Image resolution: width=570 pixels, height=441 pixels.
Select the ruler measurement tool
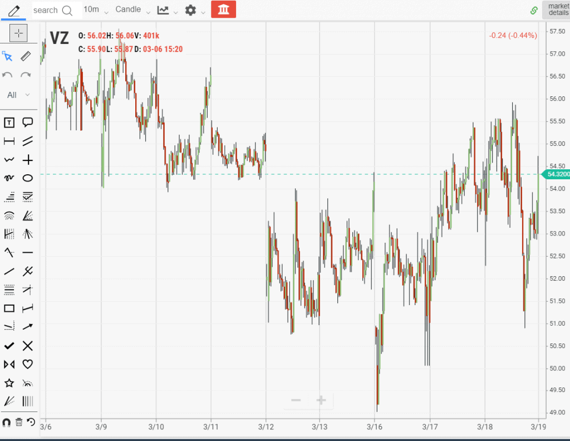pyautogui.click(x=26, y=56)
